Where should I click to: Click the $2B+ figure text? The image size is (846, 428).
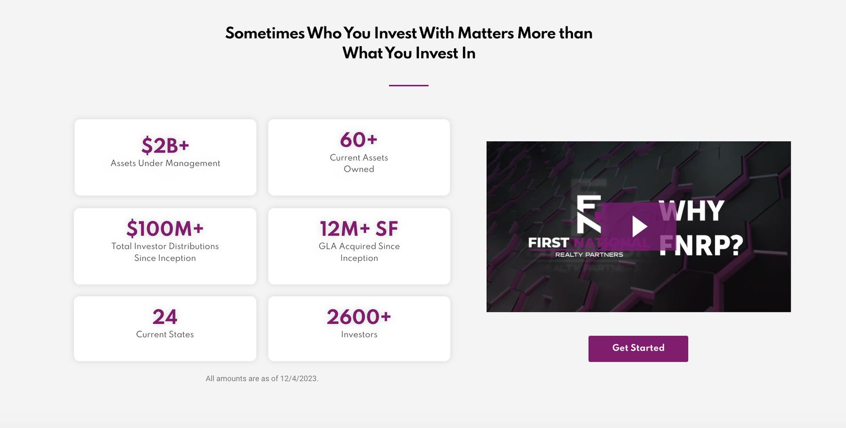165,145
